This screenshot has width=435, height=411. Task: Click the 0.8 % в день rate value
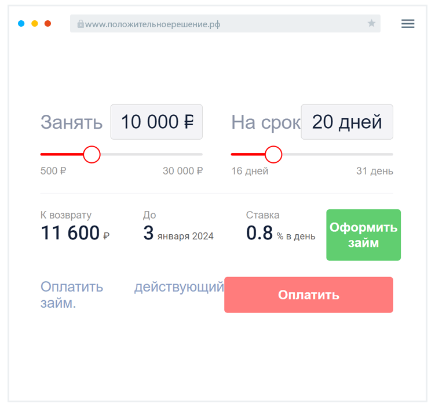click(280, 232)
